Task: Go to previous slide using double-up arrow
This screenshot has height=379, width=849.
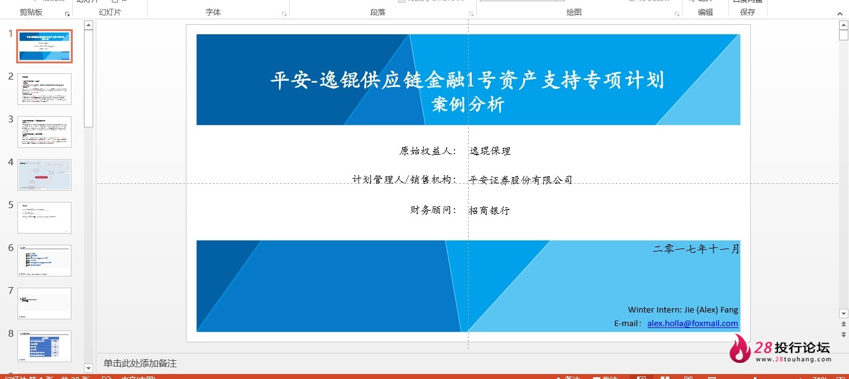Action: [x=843, y=324]
